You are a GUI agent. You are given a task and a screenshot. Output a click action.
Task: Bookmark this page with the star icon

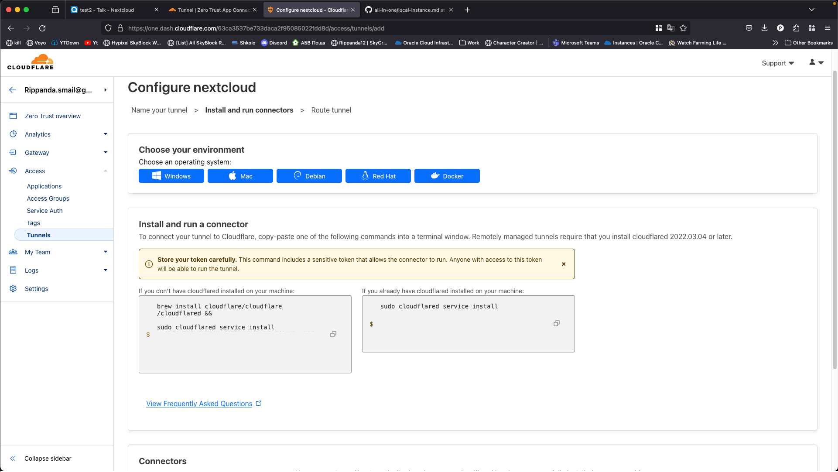(683, 28)
